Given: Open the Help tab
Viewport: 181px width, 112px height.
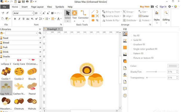Looking at the screenshot, I should click(70, 7).
